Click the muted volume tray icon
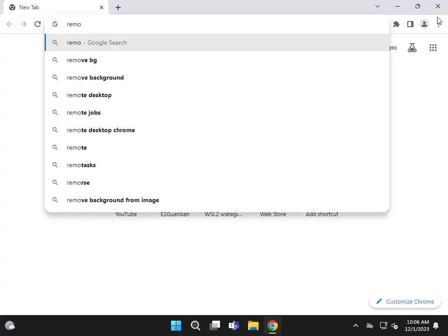Viewport: 448px width, 336px height. tap(395, 325)
